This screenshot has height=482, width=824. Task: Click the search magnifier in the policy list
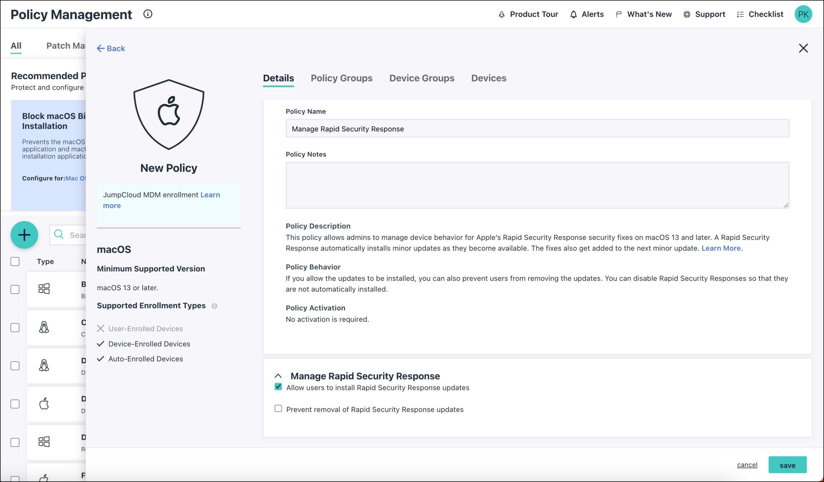click(x=59, y=235)
